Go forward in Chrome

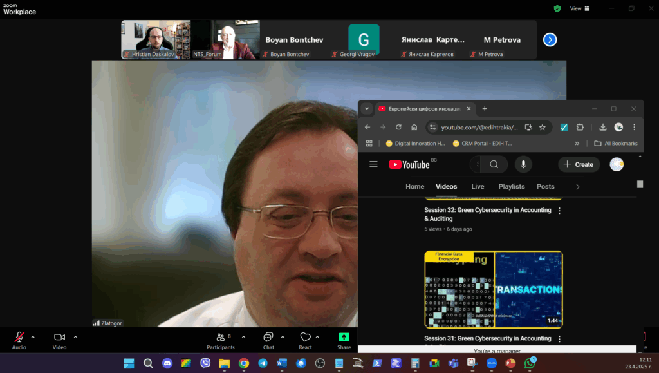[383, 127]
